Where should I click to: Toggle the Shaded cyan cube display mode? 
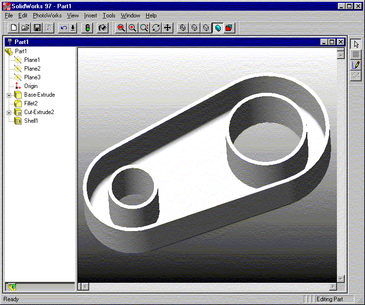218,28
